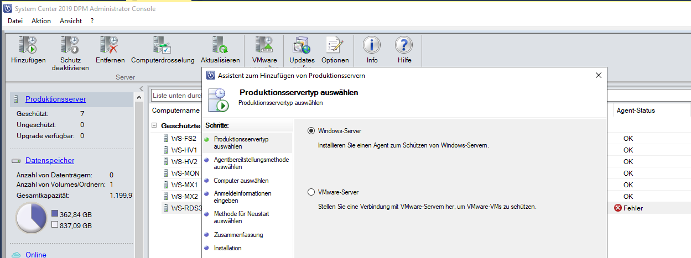Select the WS-HV2 row name
The height and width of the screenshot is (258, 691).
click(x=184, y=161)
